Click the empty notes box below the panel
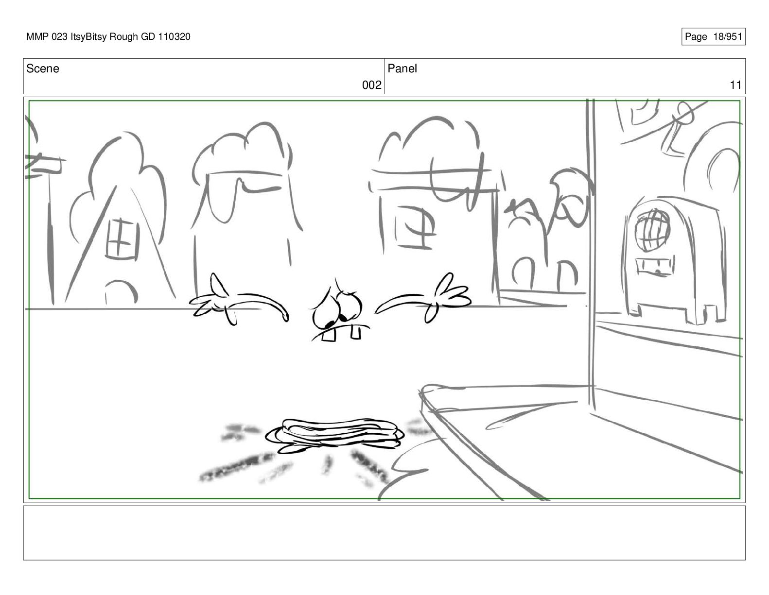This screenshot has width=769, height=595. click(384, 533)
